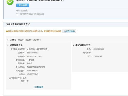This screenshot has width=128, height=96.
Task: Click the disk icon on the save button
Action: click(65, 31)
